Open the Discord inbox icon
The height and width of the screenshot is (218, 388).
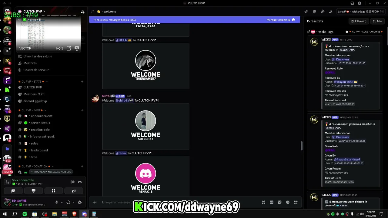tap(352, 3)
